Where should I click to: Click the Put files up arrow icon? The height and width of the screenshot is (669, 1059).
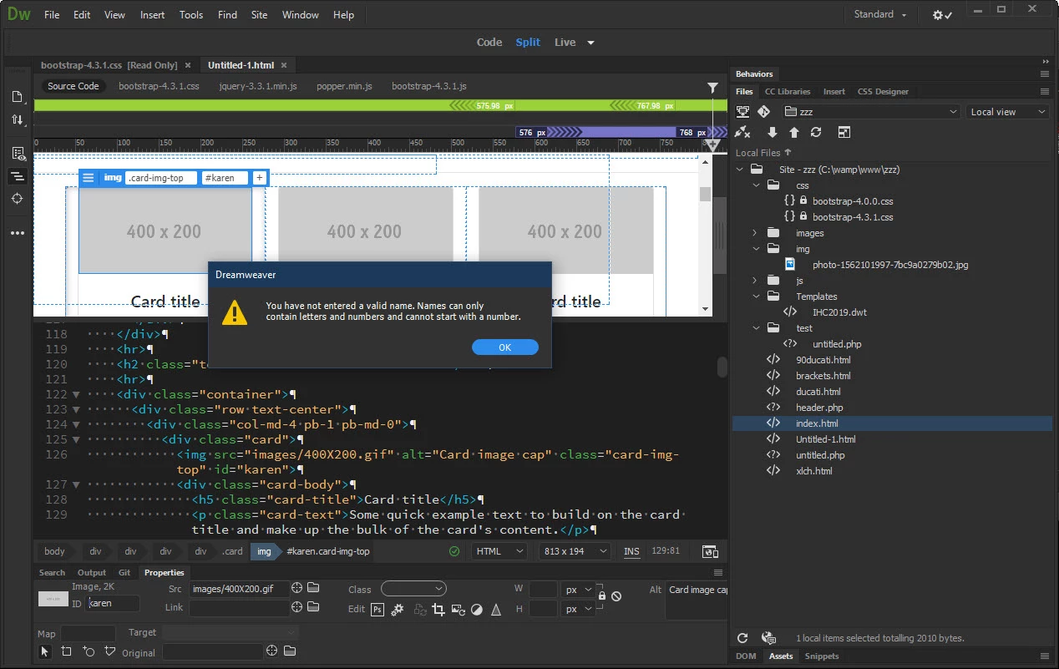click(x=793, y=132)
